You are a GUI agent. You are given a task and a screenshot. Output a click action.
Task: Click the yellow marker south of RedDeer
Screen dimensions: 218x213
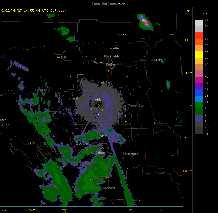107,71
